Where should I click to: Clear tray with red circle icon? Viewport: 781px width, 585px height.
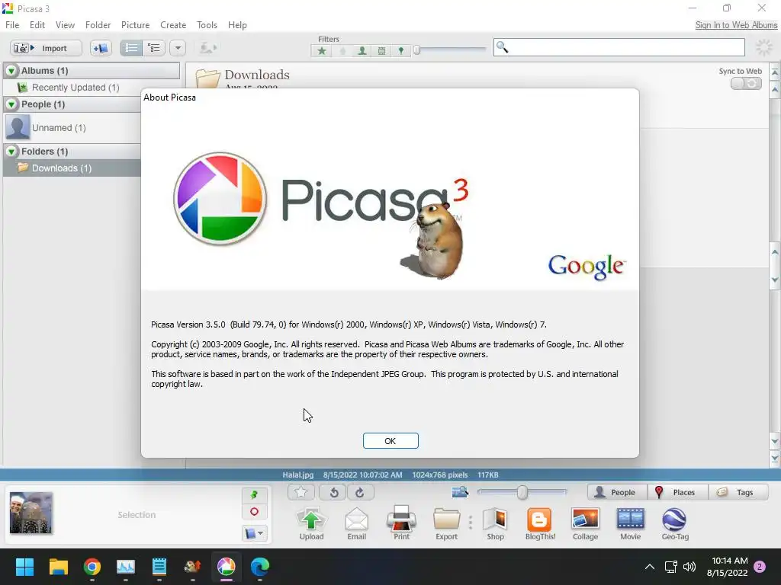tap(255, 511)
